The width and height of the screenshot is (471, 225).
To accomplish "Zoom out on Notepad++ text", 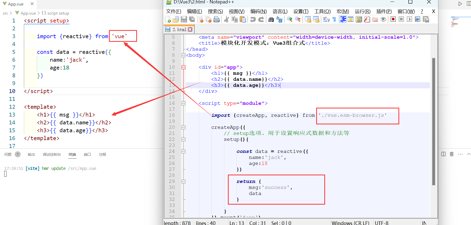I will click(x=298, y=19).
